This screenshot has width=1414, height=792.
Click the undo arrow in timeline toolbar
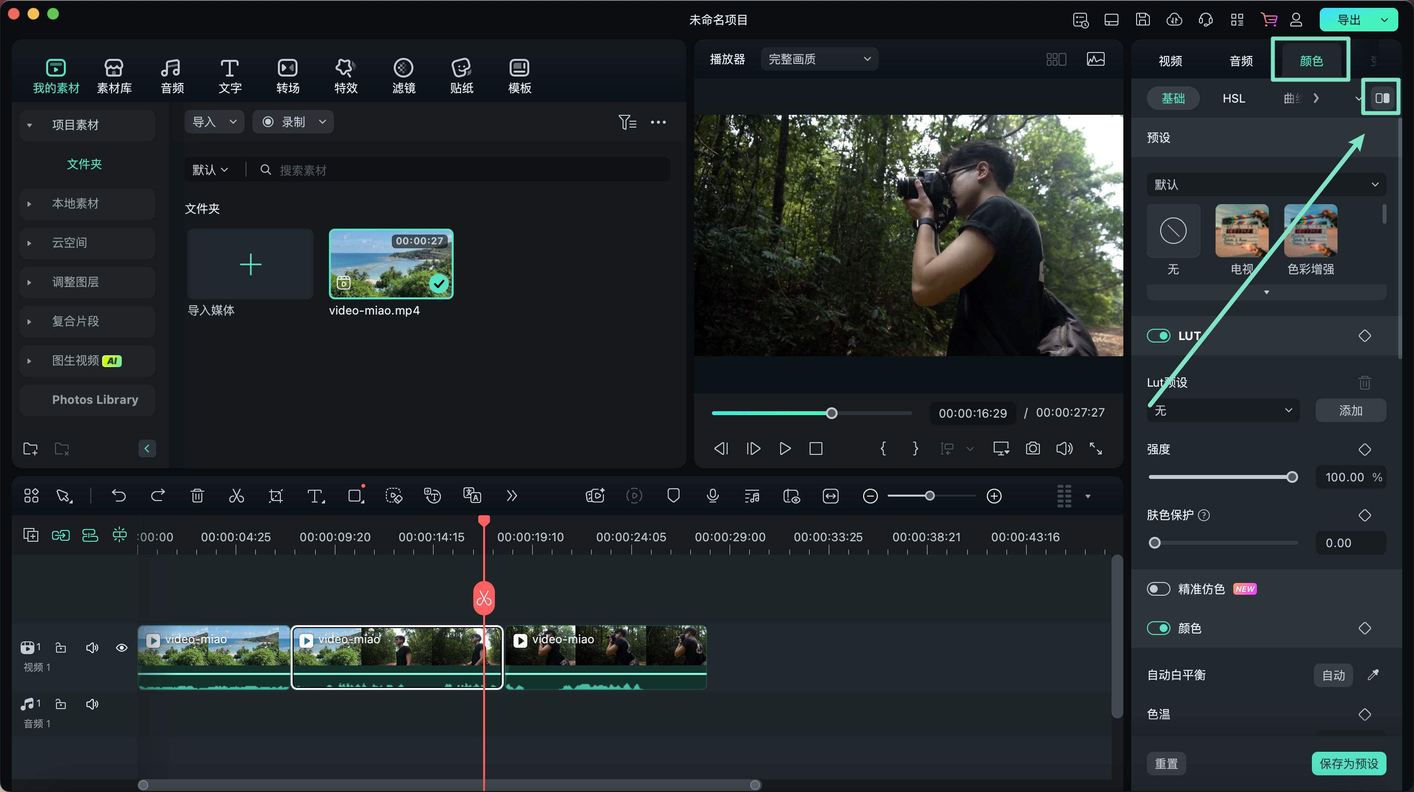118,496
